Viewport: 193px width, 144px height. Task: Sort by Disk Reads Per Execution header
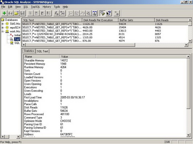coord(100,20)
